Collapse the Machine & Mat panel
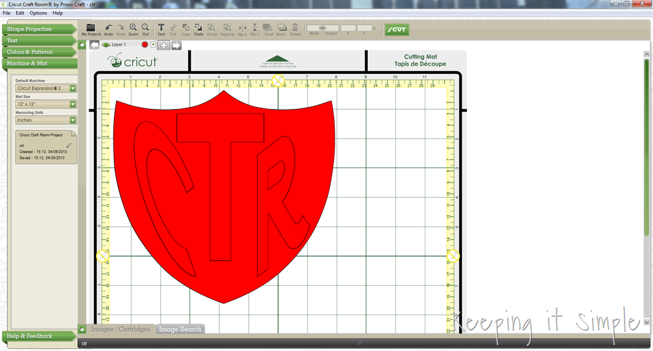The height and width of the screenshot is (351, 653). 39,63
